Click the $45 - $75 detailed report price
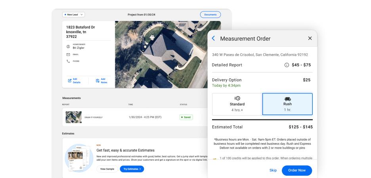This screenshot has height=178, width=371. 301,65
